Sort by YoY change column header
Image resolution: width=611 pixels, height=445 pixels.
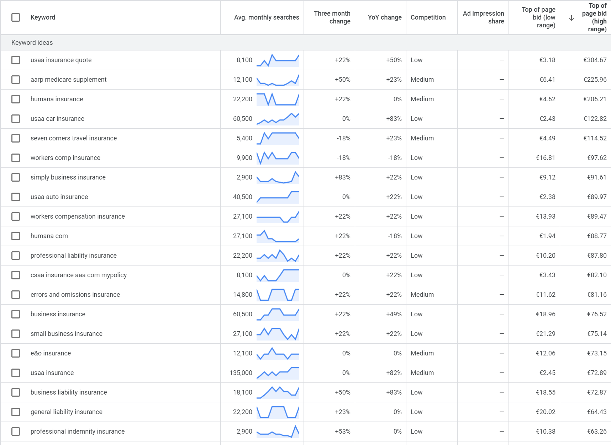[x=385, y=17]
